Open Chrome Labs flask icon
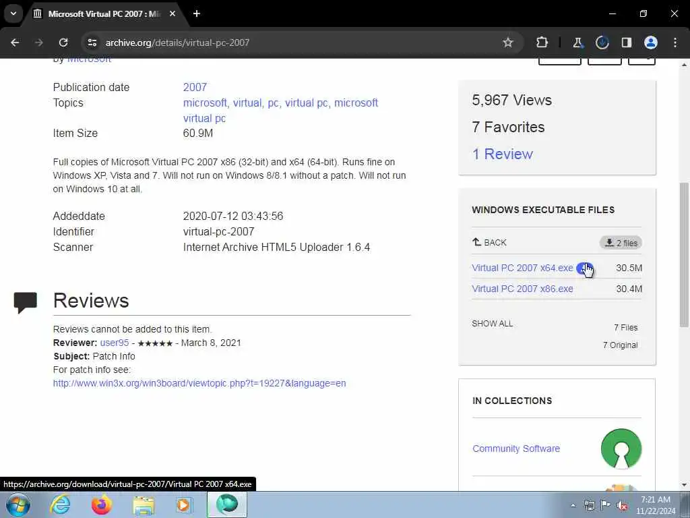Viewport: 690px width, 518px height. coord(577,42)
